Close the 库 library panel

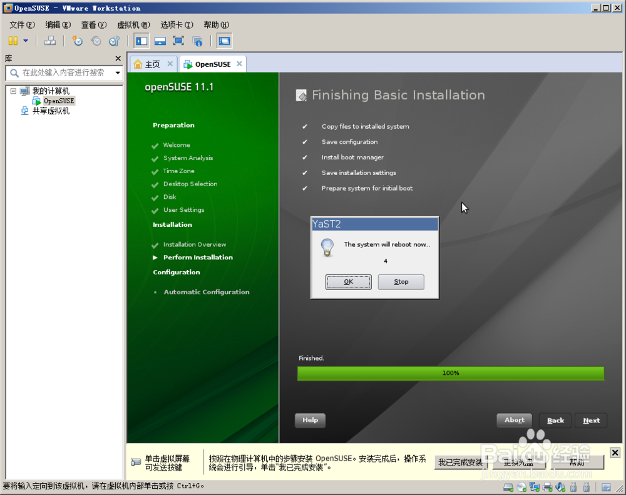point(118,59)
